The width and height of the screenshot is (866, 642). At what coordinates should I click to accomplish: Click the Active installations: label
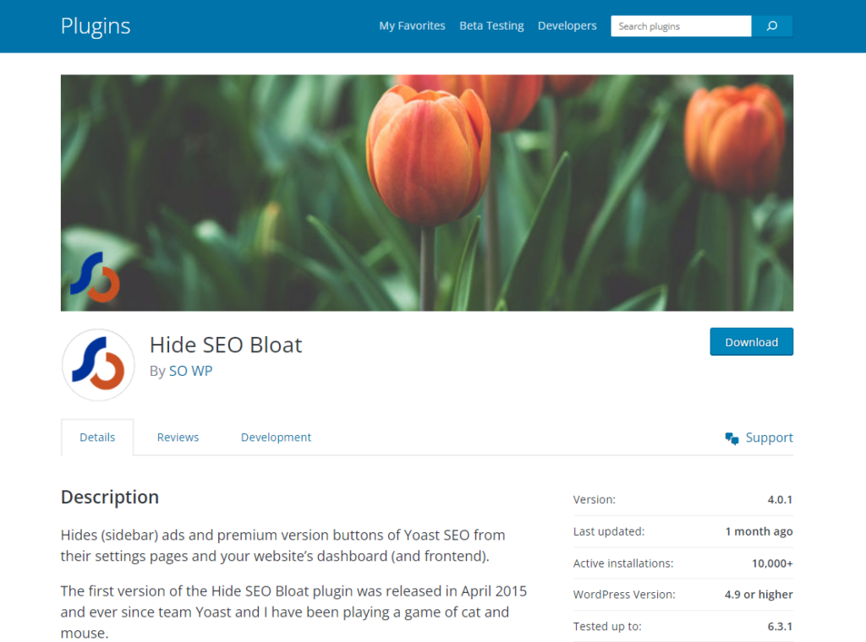tap(623, 563)
